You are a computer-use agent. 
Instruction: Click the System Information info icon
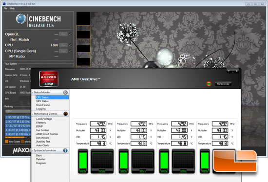[65, 150]
